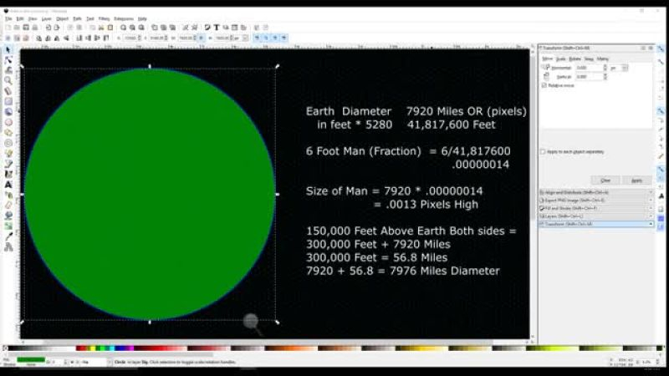This screenshot has height=376, width=669.
Task: Select the Zoom tool in toolbox
Action: pos(8,81)
